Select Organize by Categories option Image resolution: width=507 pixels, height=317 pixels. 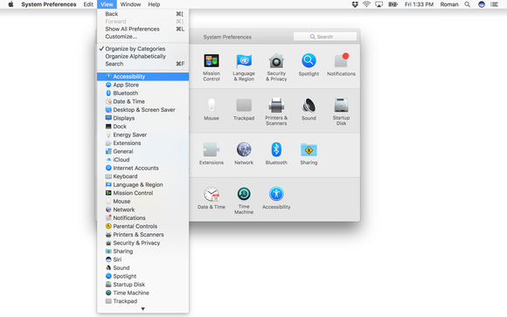(142, 49)
